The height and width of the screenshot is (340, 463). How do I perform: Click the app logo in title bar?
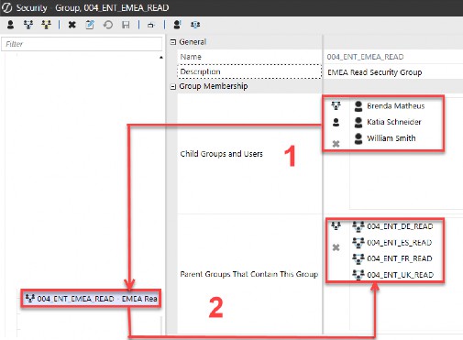coord(6,7)
